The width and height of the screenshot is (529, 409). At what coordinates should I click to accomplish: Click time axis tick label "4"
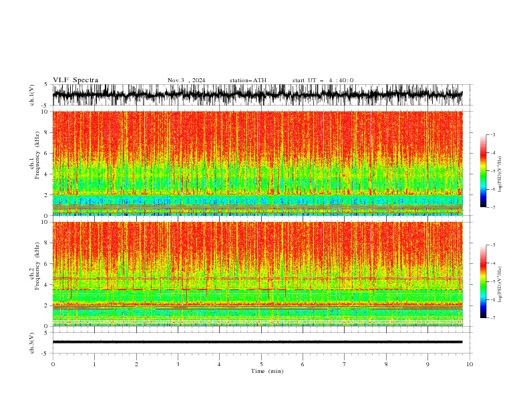(x=219, y=364)
